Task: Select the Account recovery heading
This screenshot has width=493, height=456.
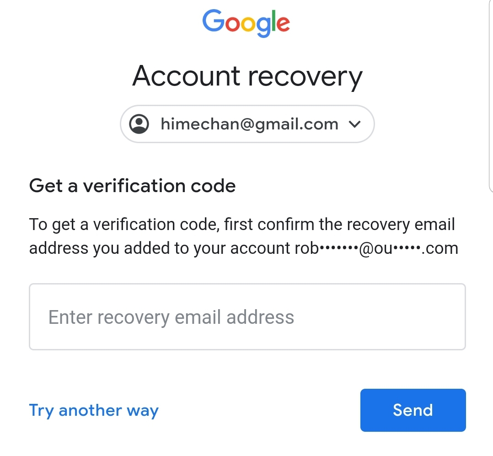Action: coord(247,76)
